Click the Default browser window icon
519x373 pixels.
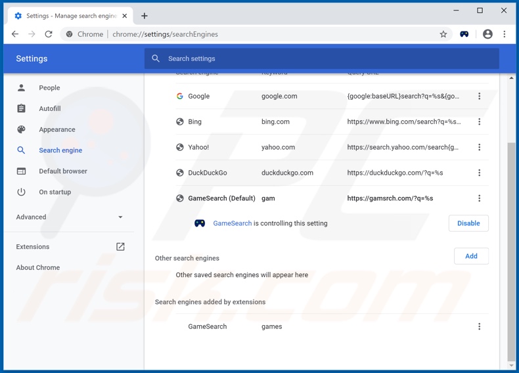click(x=21, y=171)
